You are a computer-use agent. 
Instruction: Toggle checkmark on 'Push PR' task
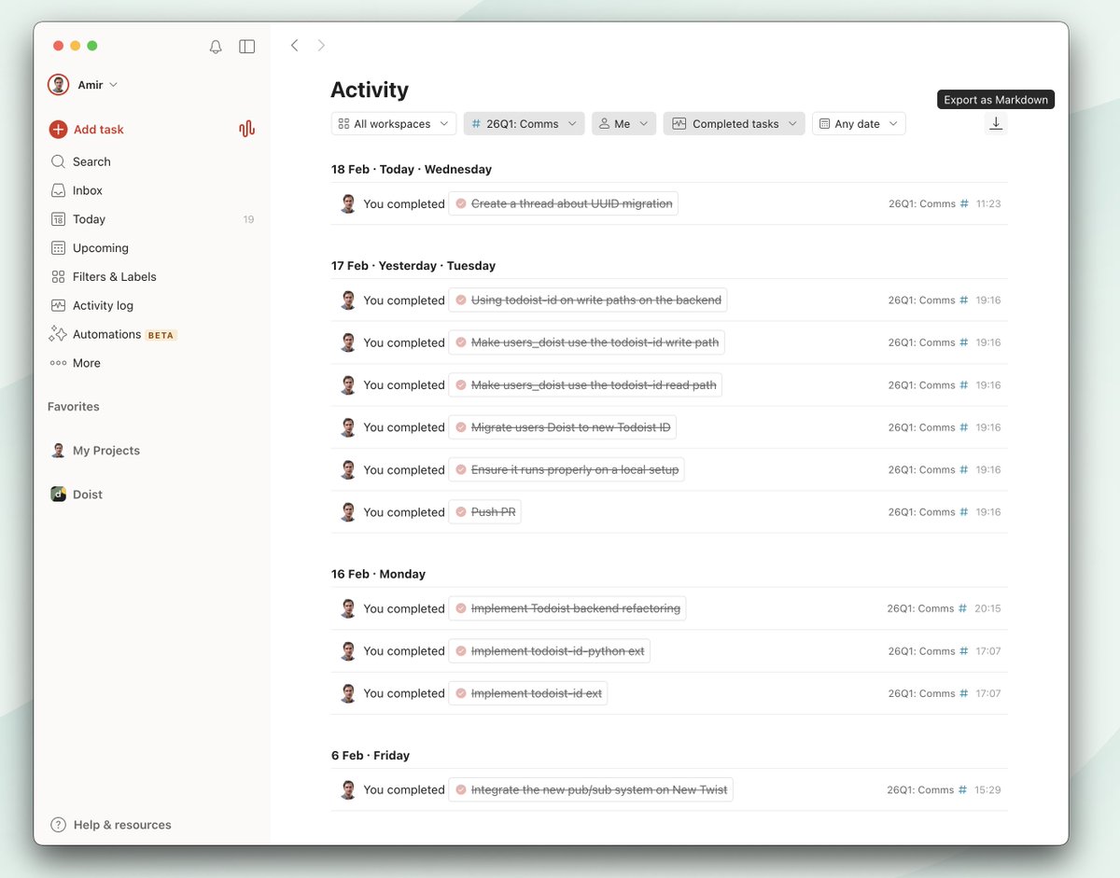[460, 512]
